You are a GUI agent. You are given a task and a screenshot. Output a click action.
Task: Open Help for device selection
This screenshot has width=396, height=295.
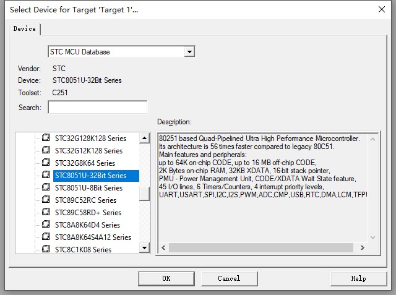[358, 278]
